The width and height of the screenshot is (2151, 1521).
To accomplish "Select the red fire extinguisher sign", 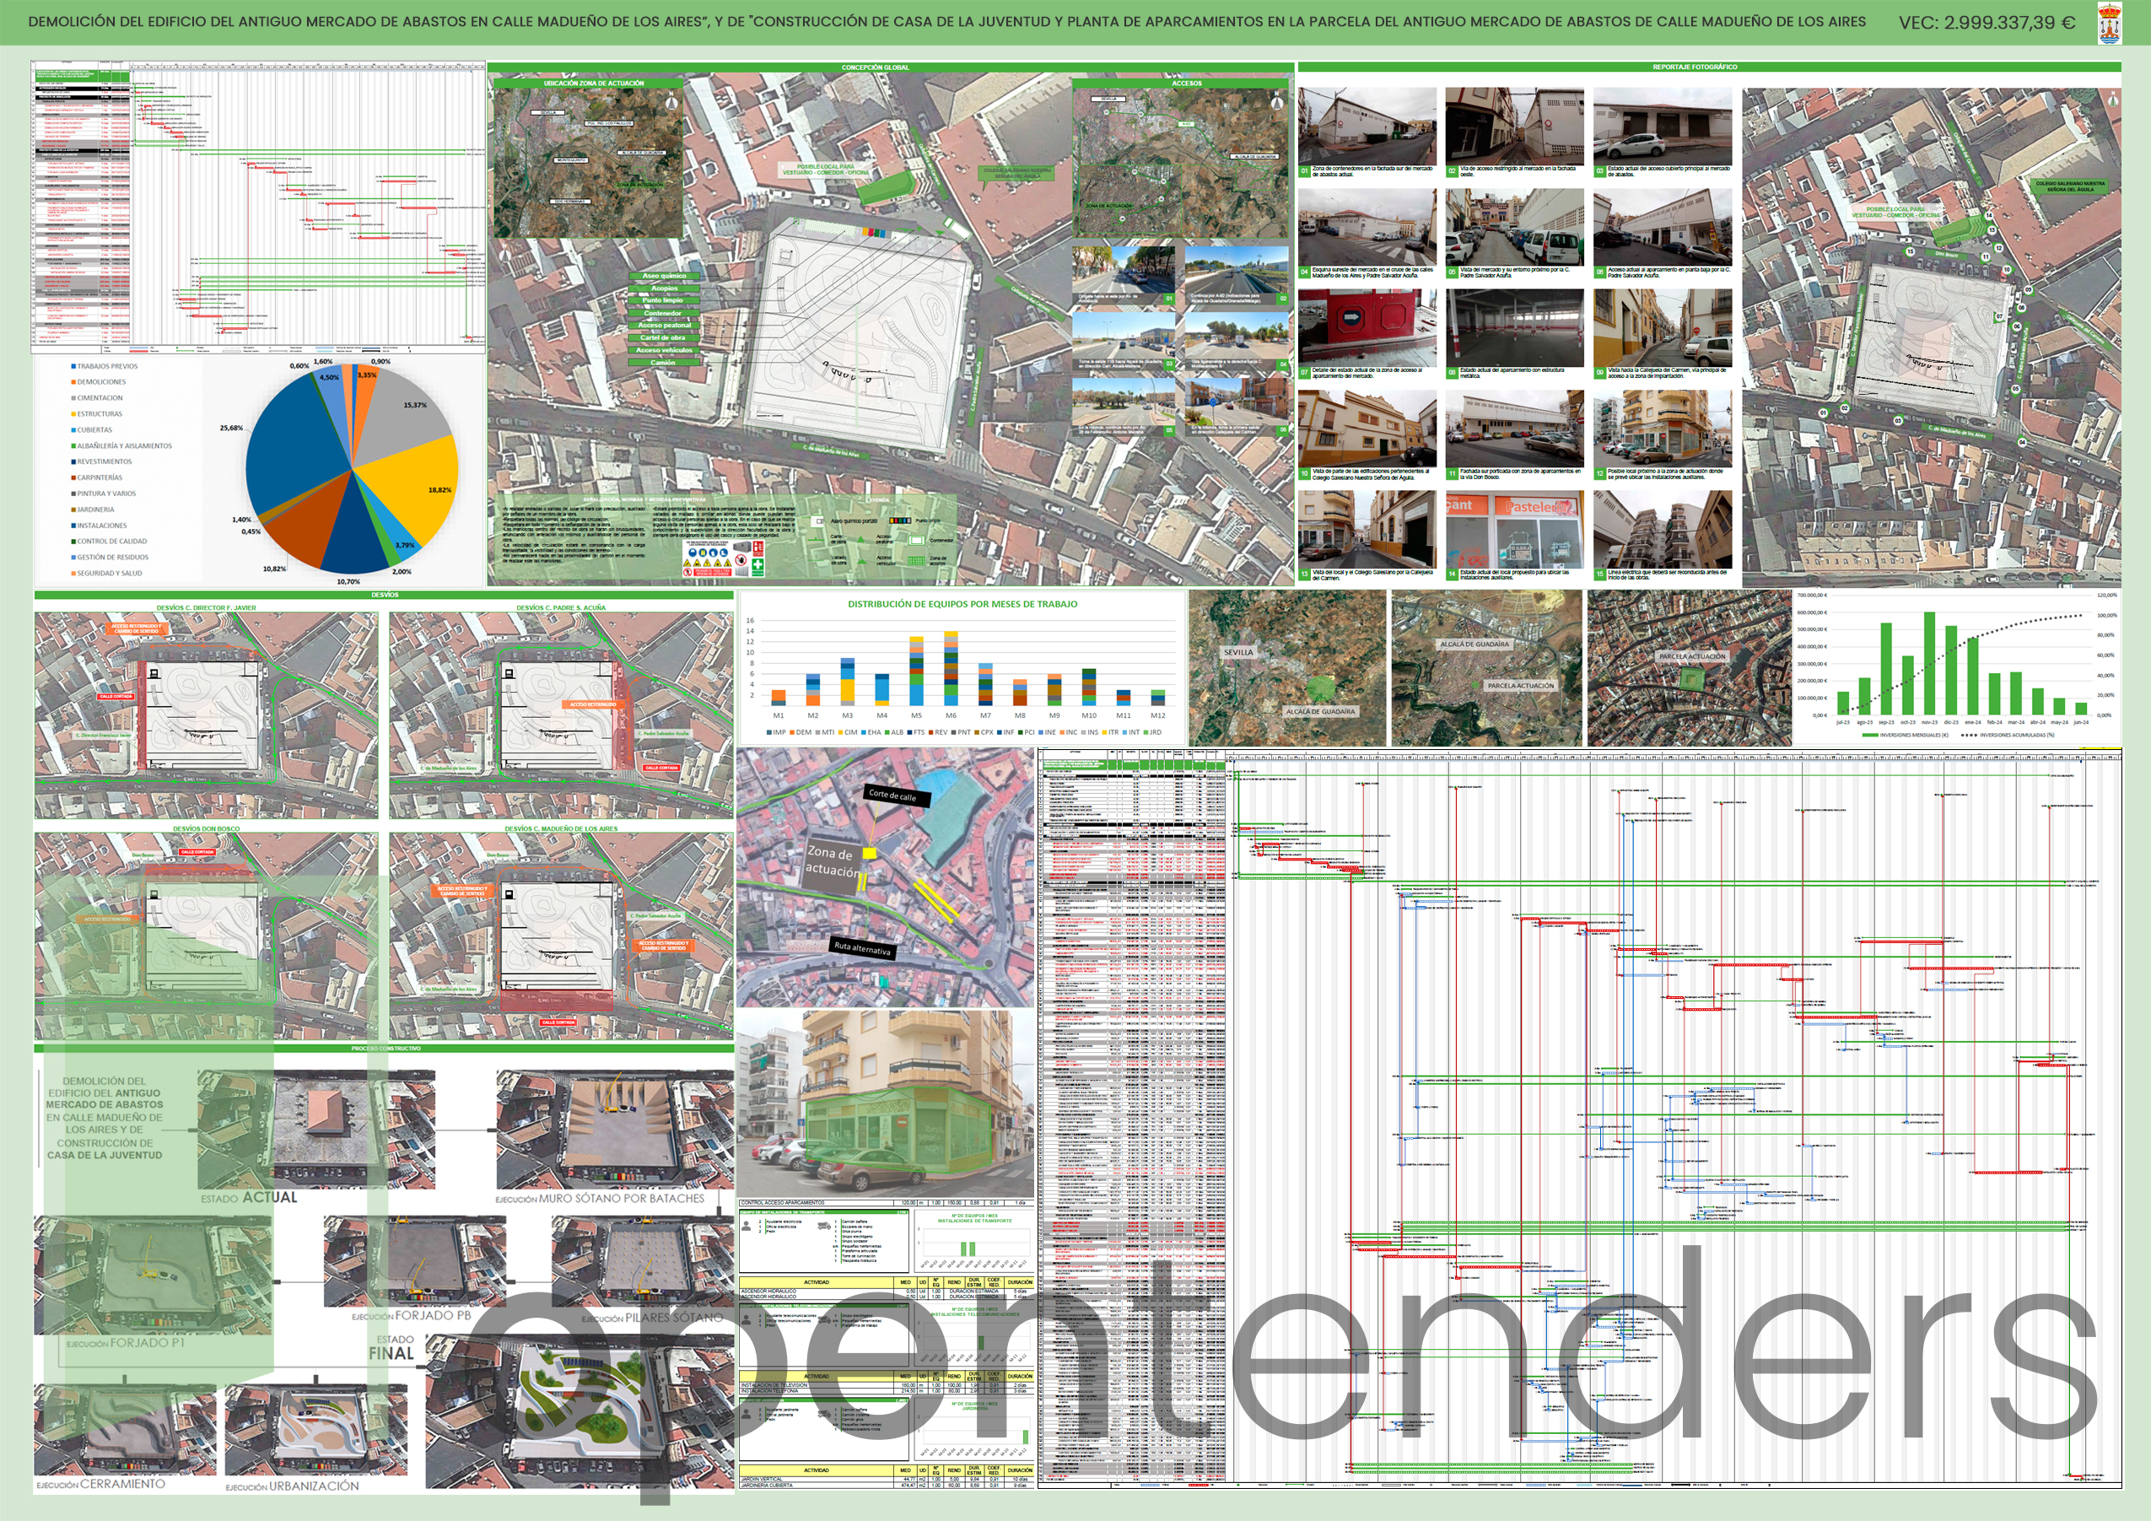I will tap(759, 549).
